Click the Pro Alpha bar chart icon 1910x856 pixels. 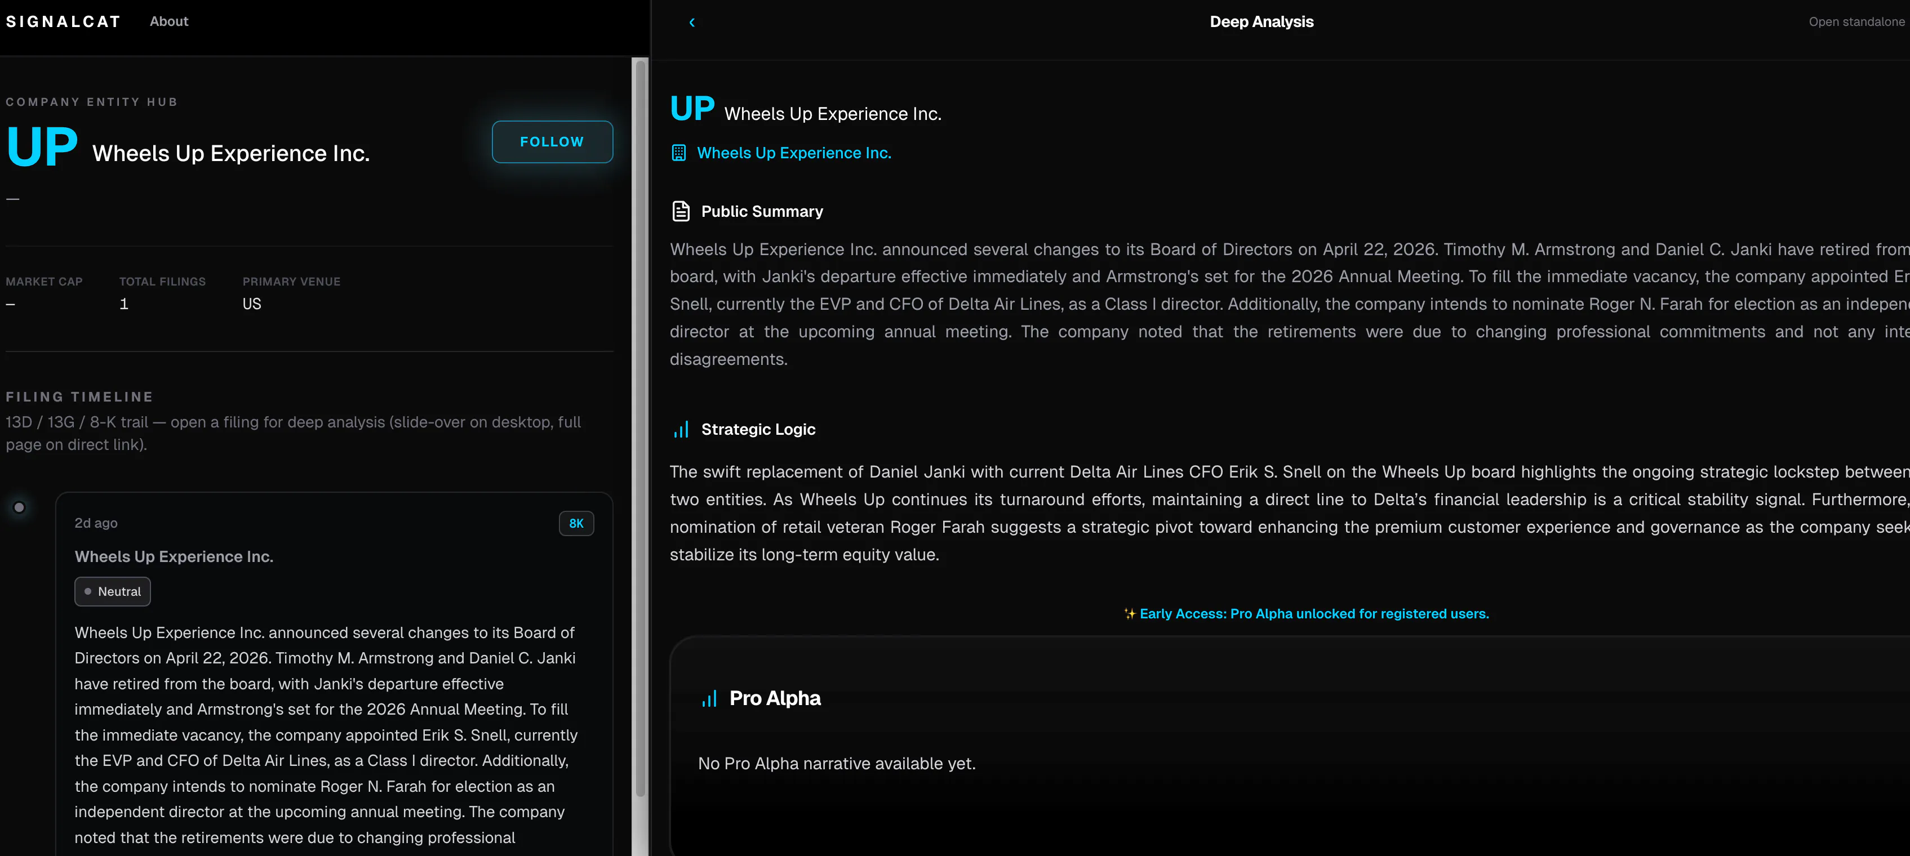(x=709, y=698)
